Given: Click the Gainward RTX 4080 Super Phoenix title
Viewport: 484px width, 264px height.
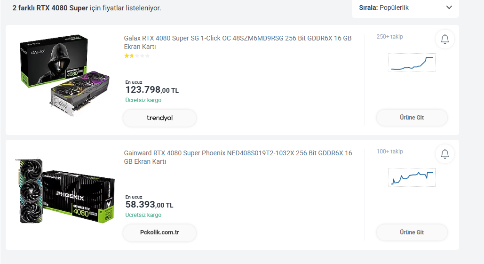Looking at the screenshot, I should coord(238,157).
